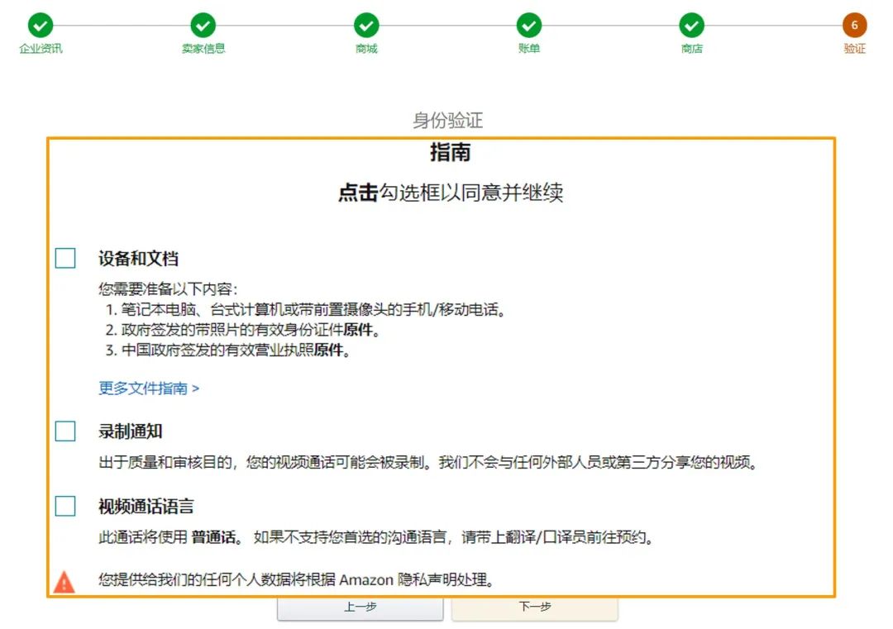Screen dimensions: 893x629
Task: Select the orange step 6 circle
Action: pos(853,25)
